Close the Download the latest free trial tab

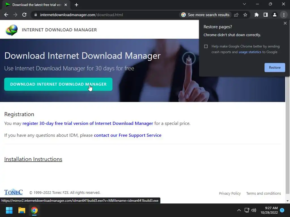(66, 5)
